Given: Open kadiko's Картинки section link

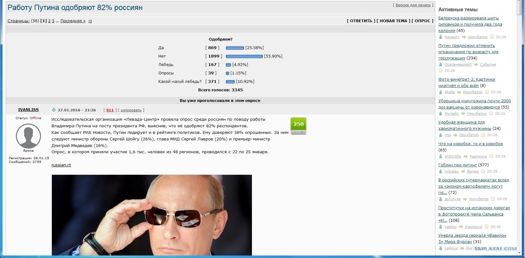Looking at the screenshot, I should pos(473,227).
